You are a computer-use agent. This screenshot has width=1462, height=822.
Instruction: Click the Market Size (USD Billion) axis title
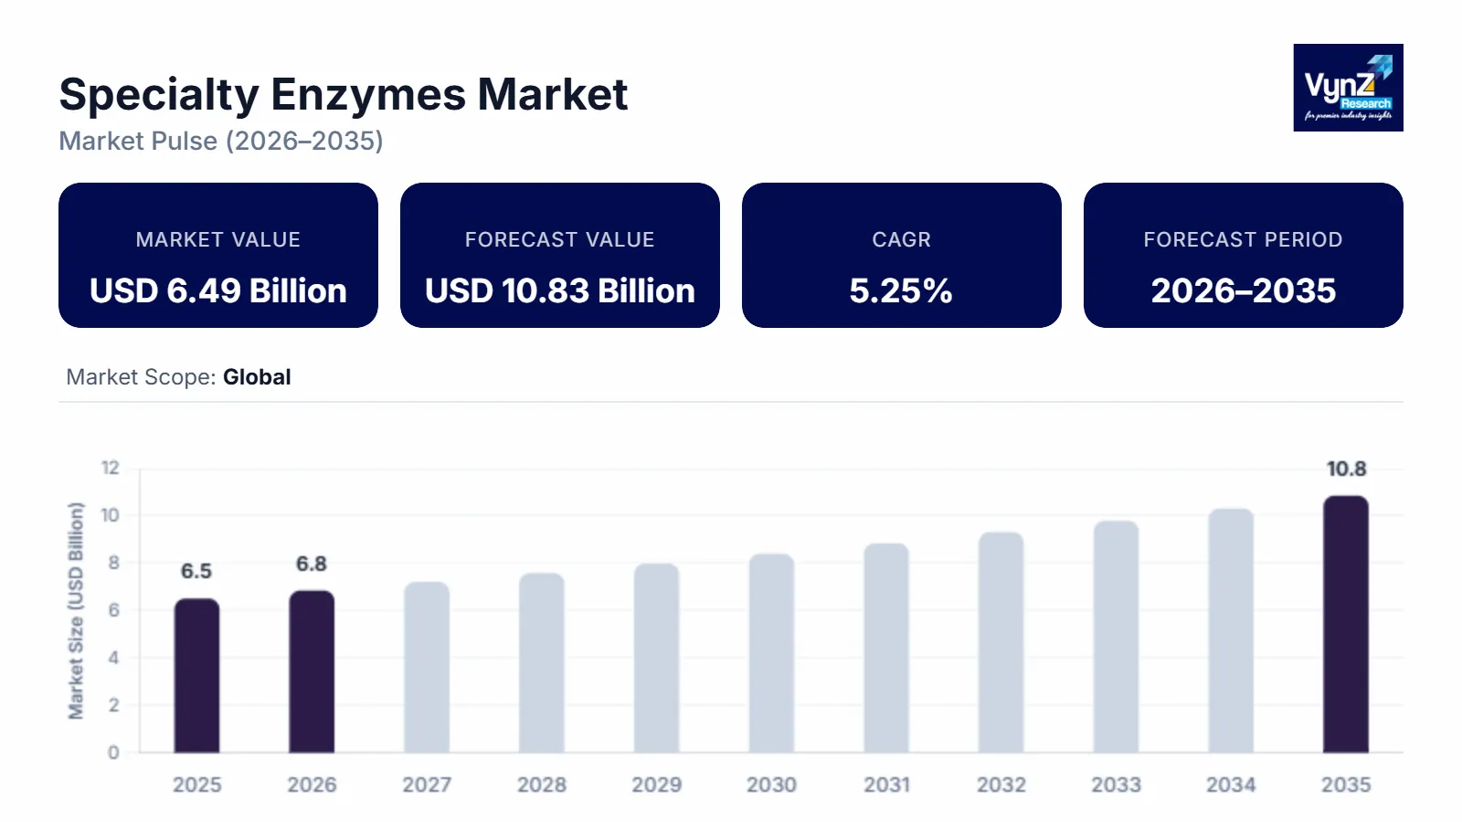click(76, 610)
